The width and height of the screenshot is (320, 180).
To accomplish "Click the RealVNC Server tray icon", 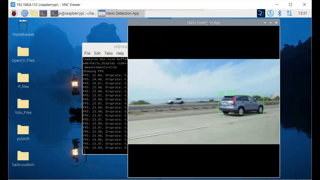I will click(261, 13).
